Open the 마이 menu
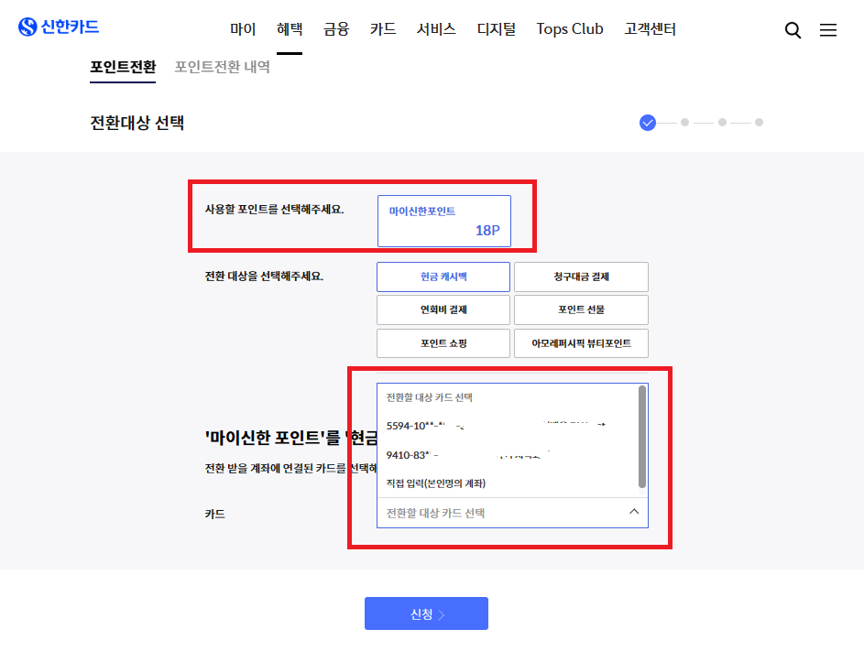864x651 pixels. click(x=242, y=28)
